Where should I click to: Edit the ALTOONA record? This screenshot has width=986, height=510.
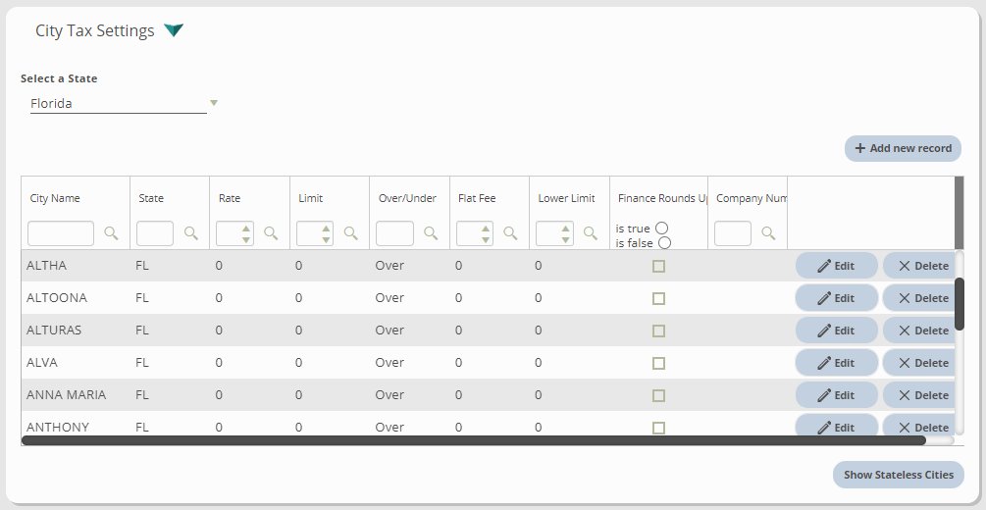(x=836, y=298)
